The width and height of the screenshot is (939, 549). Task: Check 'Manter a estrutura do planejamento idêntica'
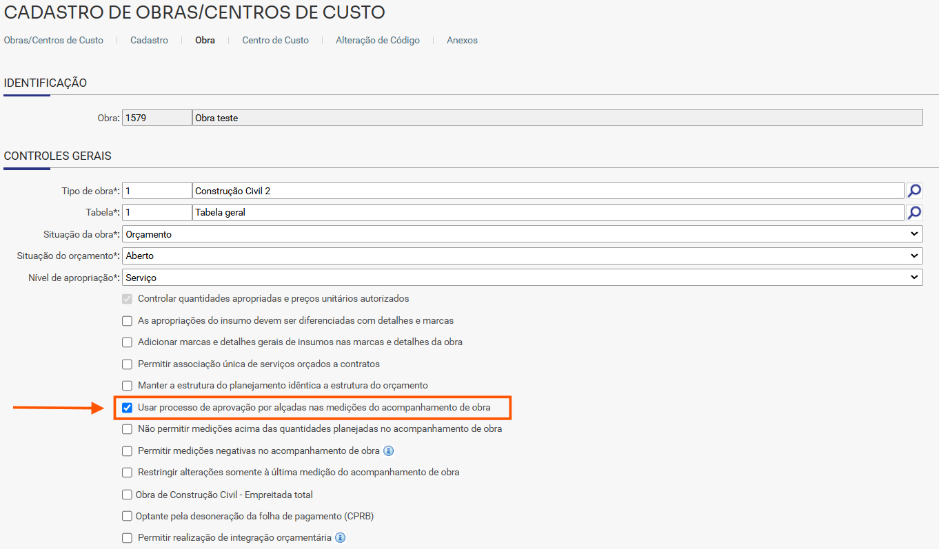pyautogui.click(x=127, y=386)
